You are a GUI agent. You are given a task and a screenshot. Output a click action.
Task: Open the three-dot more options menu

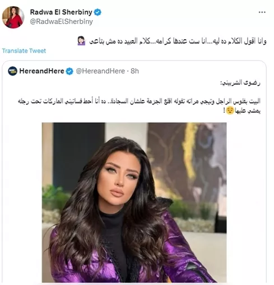pyautogui.click(x=262, y=12)
